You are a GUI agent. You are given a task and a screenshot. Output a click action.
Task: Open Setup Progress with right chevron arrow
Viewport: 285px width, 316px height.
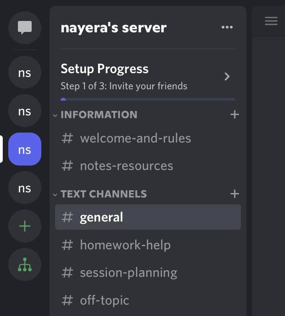[227, 77]
